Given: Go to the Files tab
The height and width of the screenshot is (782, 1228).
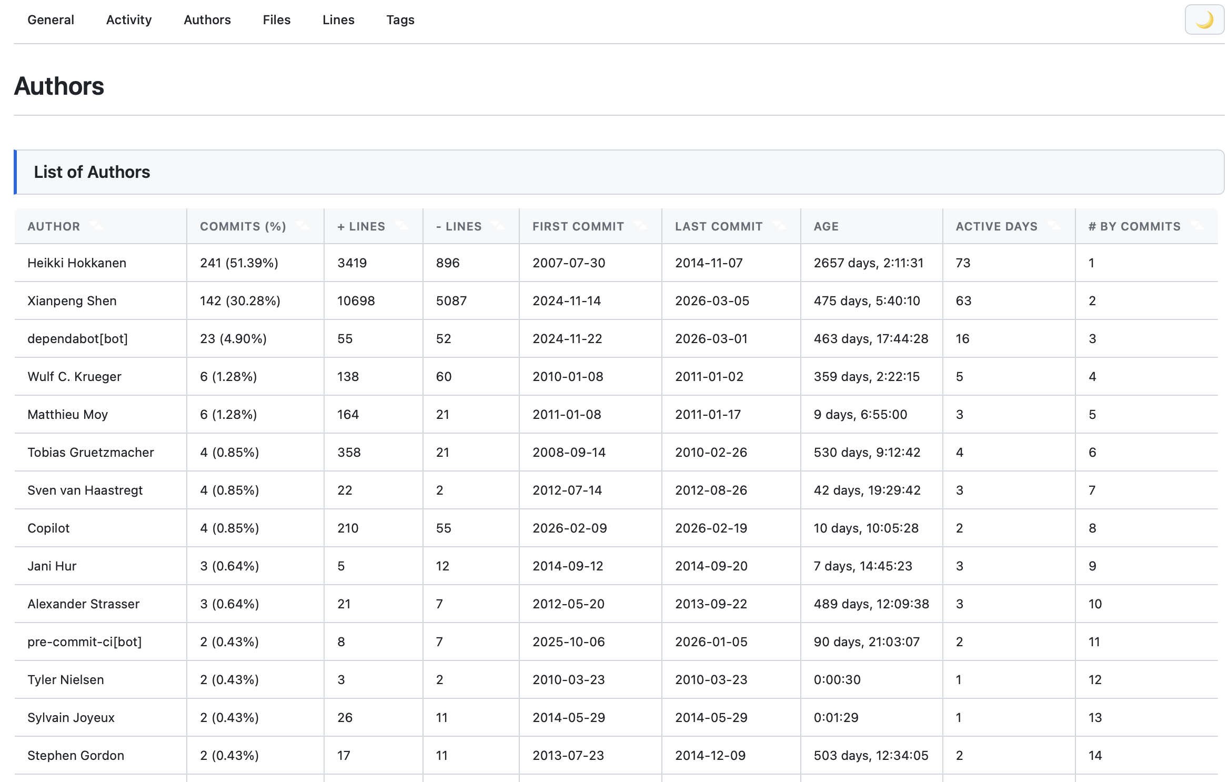Looking at the screenshot, I should pos(277,20).
